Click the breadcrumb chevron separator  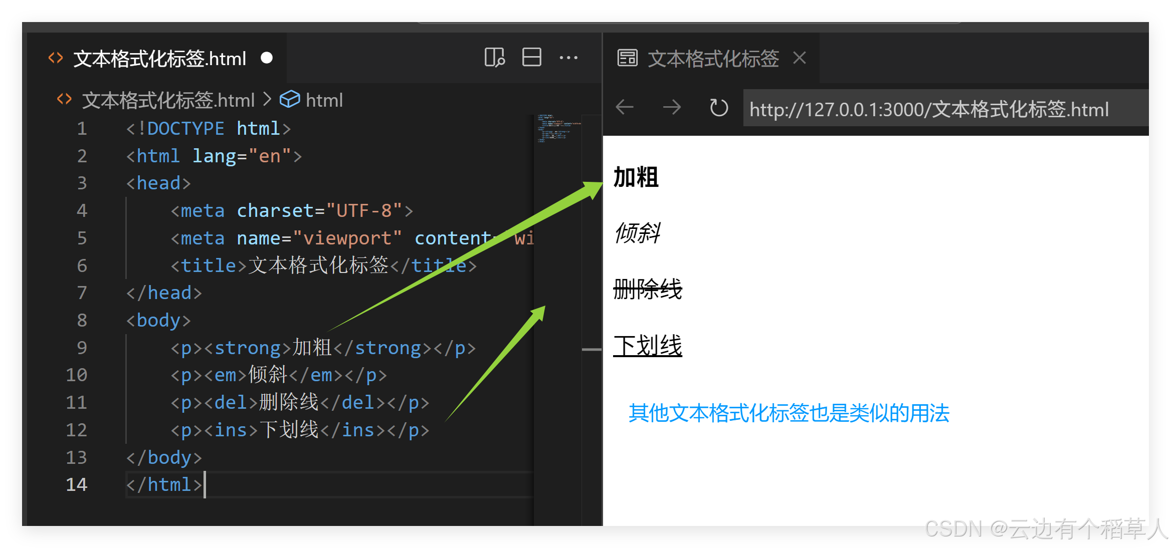(268, 99)
